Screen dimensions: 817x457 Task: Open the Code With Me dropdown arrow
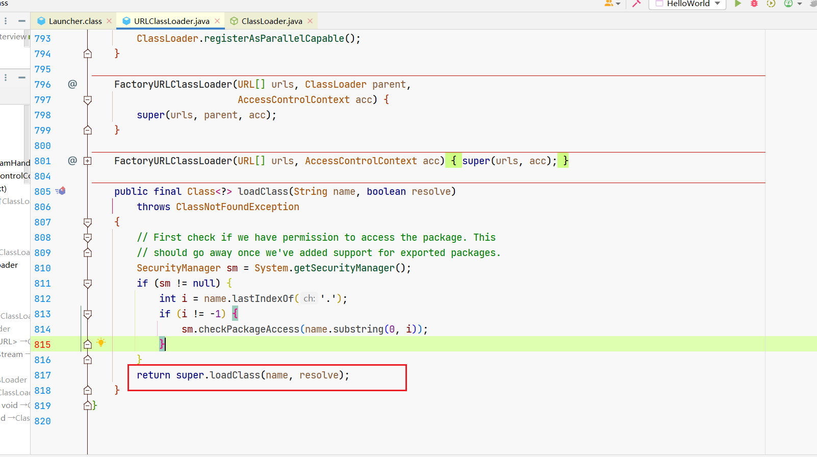618,4
